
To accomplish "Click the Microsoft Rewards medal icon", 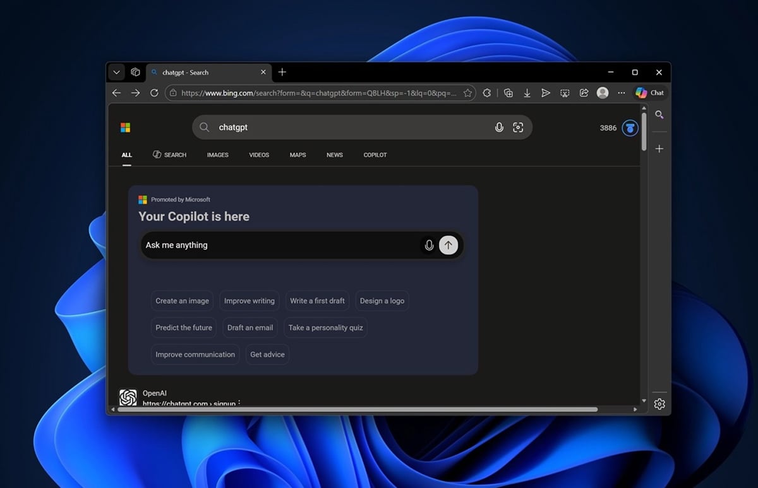I will (x=630, y=128).
